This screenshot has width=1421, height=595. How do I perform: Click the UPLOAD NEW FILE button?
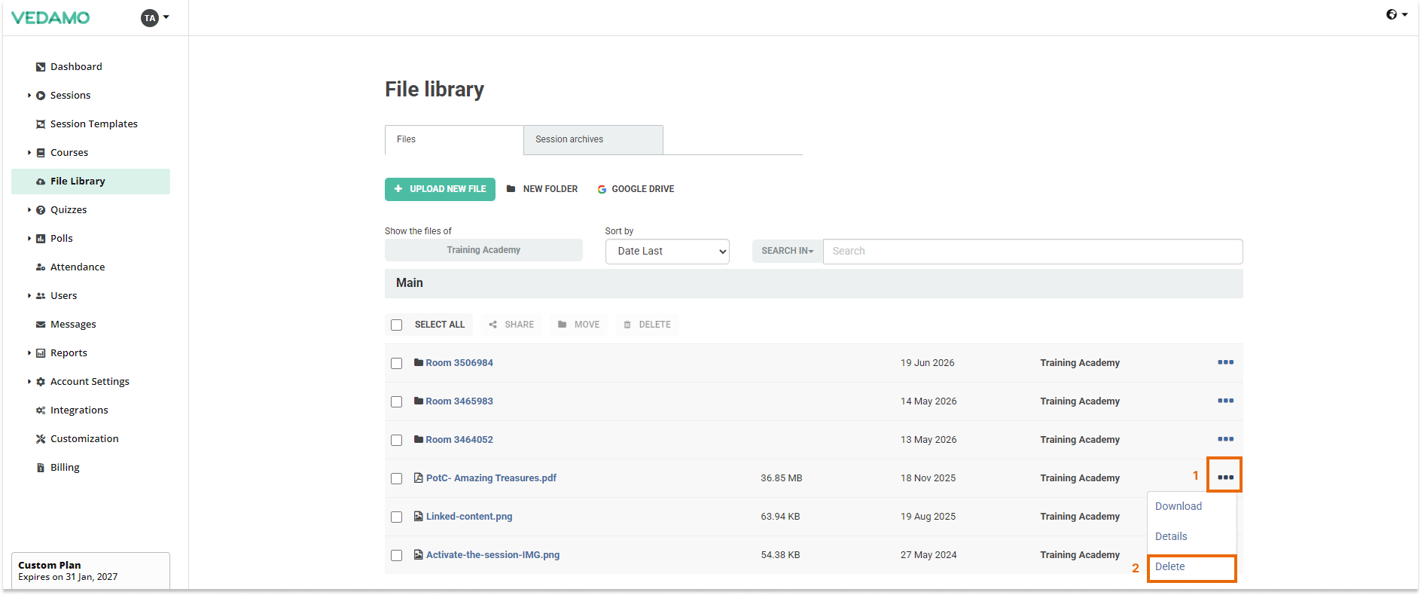440,189
